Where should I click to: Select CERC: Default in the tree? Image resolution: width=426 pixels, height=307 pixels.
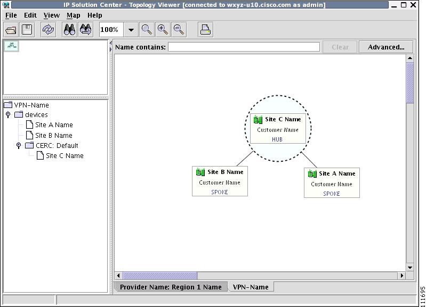point(52,146)
